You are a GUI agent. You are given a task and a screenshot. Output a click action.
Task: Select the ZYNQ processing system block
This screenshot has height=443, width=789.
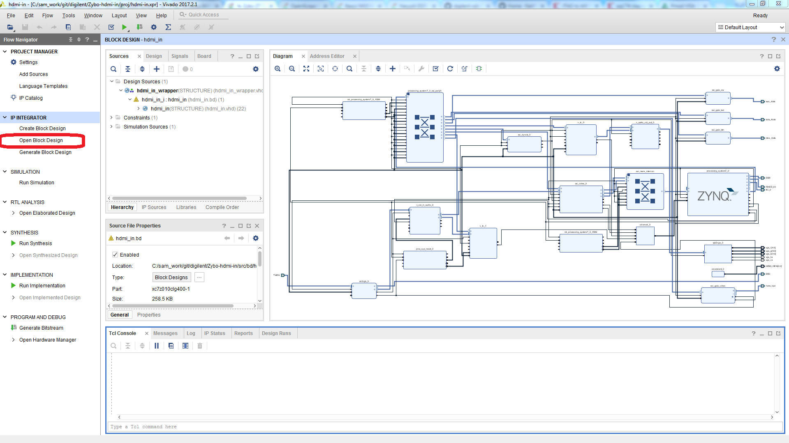click(x=717, y=194)
